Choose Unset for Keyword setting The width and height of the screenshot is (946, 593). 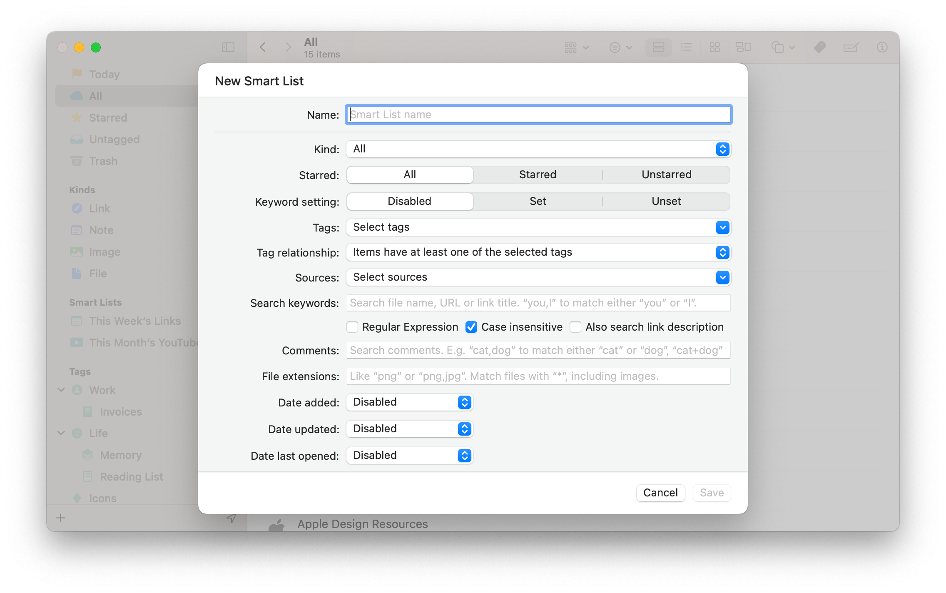click(666, 201)
